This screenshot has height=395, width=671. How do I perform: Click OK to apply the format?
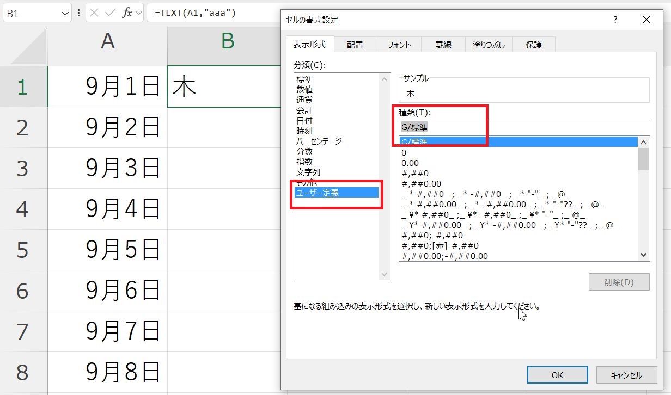pos(557,375)
